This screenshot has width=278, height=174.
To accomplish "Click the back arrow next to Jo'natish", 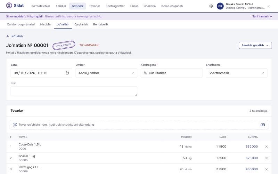I will pyautogui.click(x=8, y=36).
